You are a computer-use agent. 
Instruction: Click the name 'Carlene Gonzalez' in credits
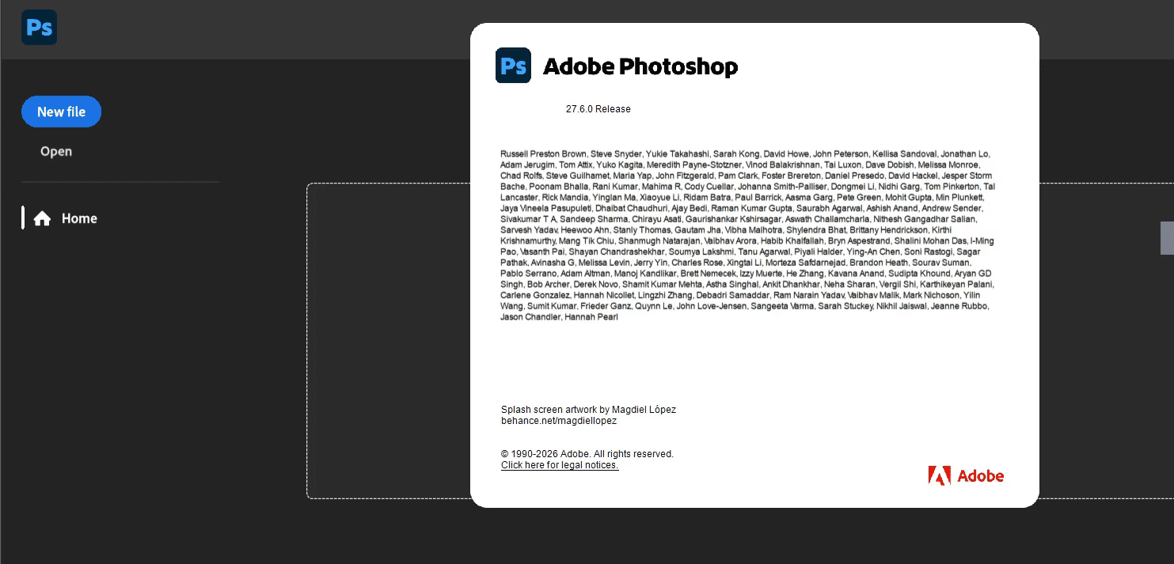(x=534, y=295)
